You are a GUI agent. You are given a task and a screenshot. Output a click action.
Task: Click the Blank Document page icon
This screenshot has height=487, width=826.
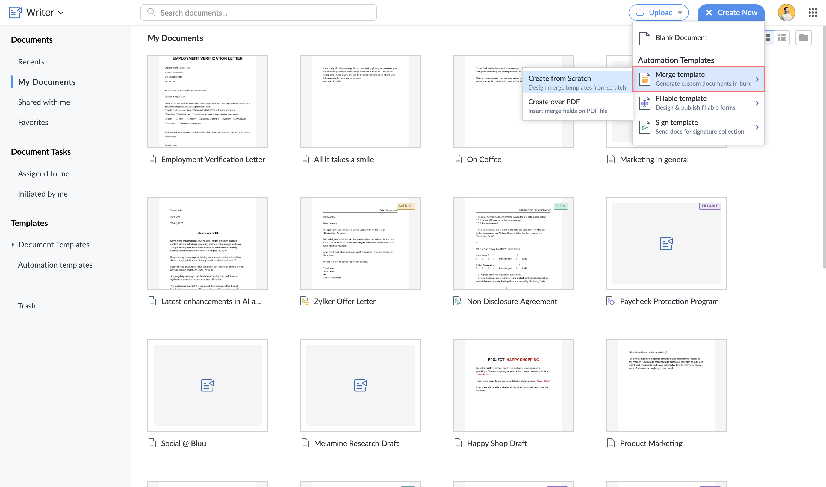pyautogui.click(x=644, y=38)
